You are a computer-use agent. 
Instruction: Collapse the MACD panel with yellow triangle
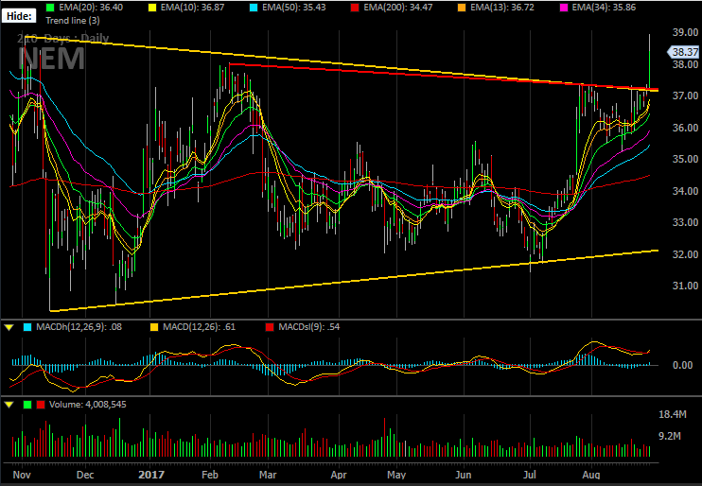pos(9,327)
